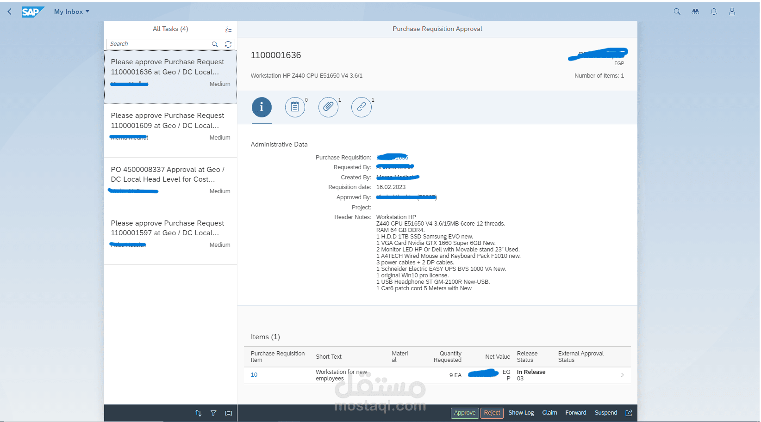
Task: Suspend the task
Action: (606, 413)
